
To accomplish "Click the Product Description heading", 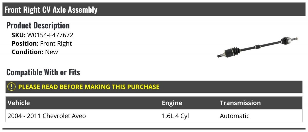I will point(38,25).
